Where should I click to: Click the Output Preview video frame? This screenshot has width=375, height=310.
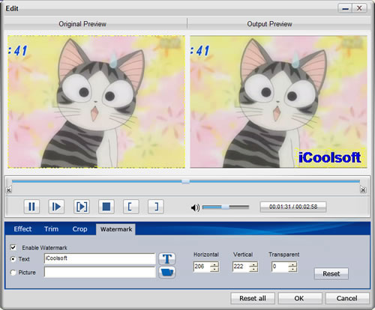click(x=278, y=102)
